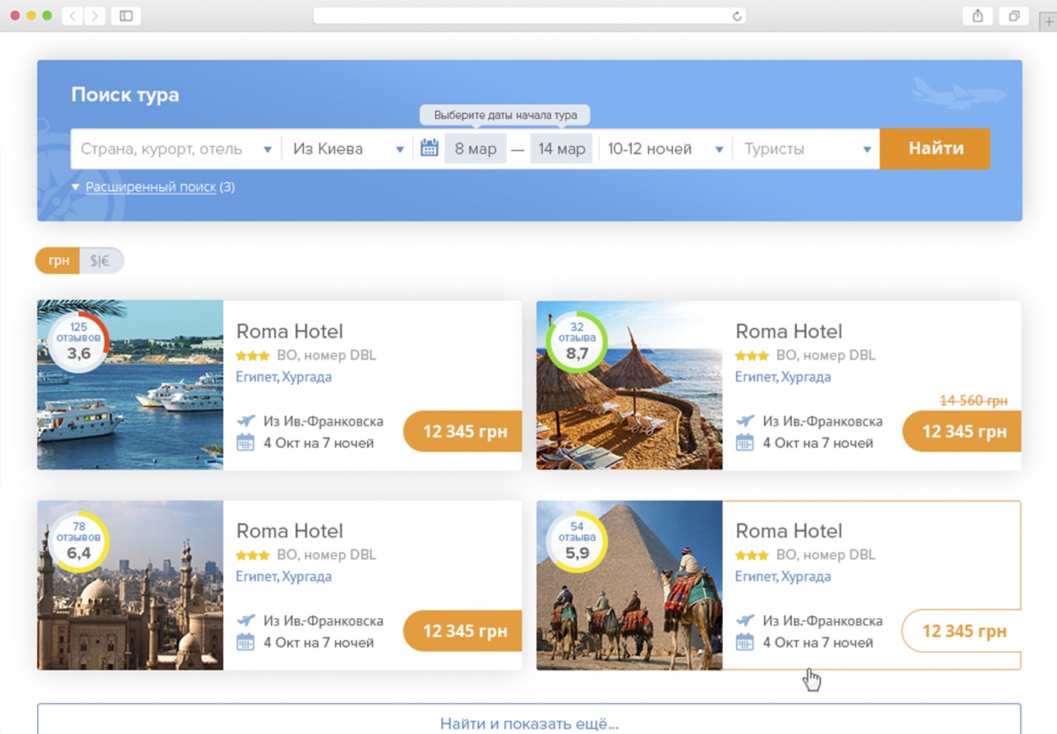
Task: Select the 14 мар end date field
Action: (561, 149)
